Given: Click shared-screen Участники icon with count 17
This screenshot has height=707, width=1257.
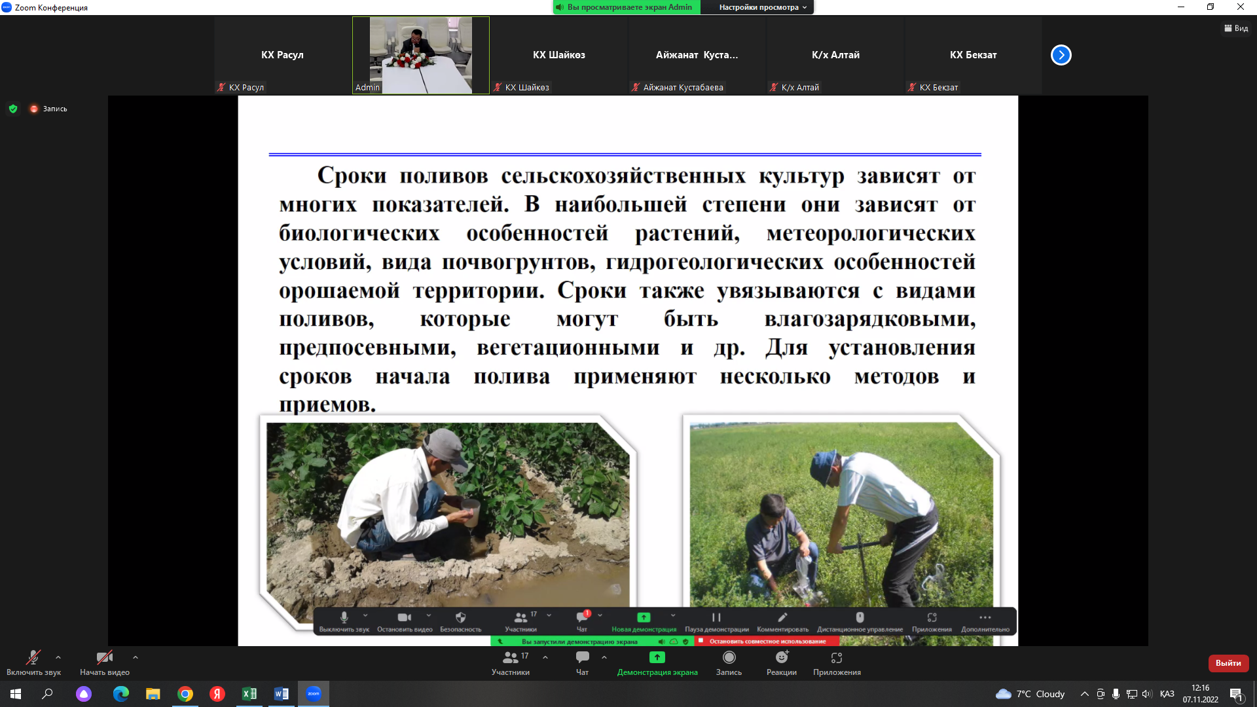Looking at the screenshot, I should (x=521, y=617).
